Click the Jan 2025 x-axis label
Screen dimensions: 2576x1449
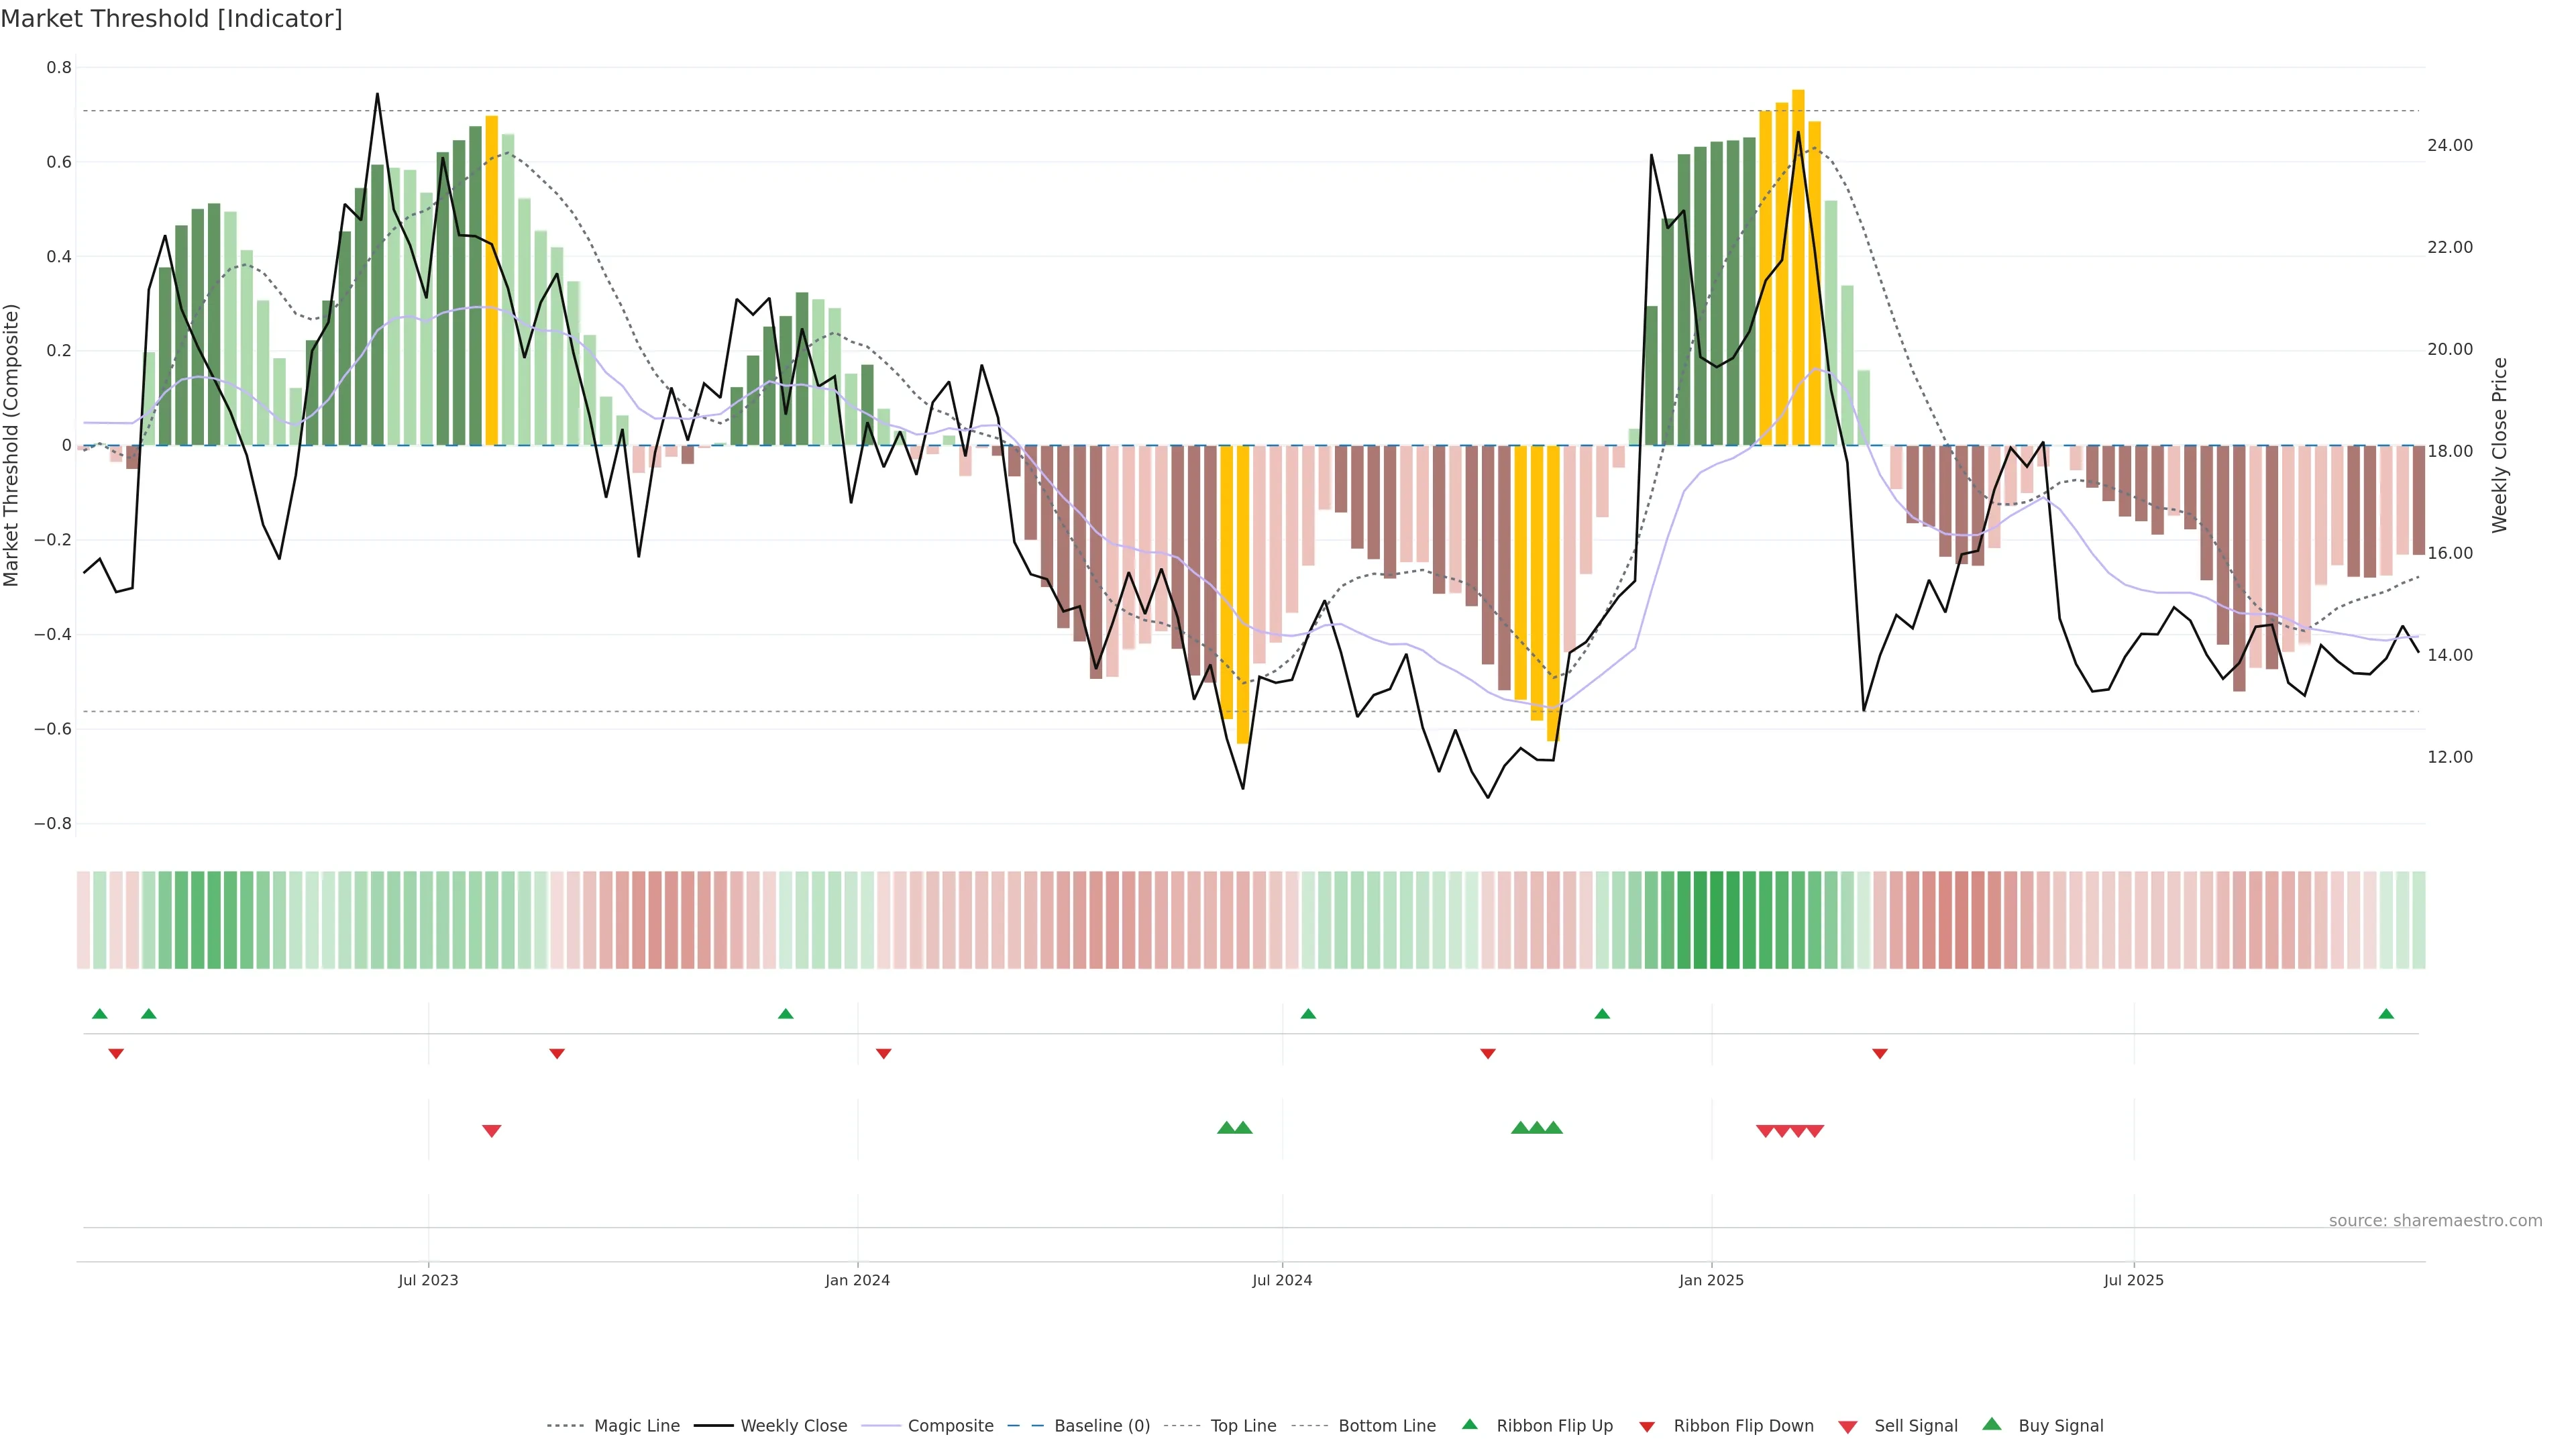pyautogui.click(x=1711, y=1280)
